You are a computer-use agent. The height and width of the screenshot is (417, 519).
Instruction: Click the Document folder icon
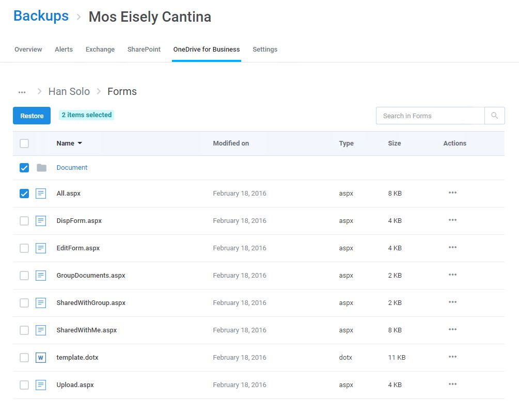[x=41, y=168]
